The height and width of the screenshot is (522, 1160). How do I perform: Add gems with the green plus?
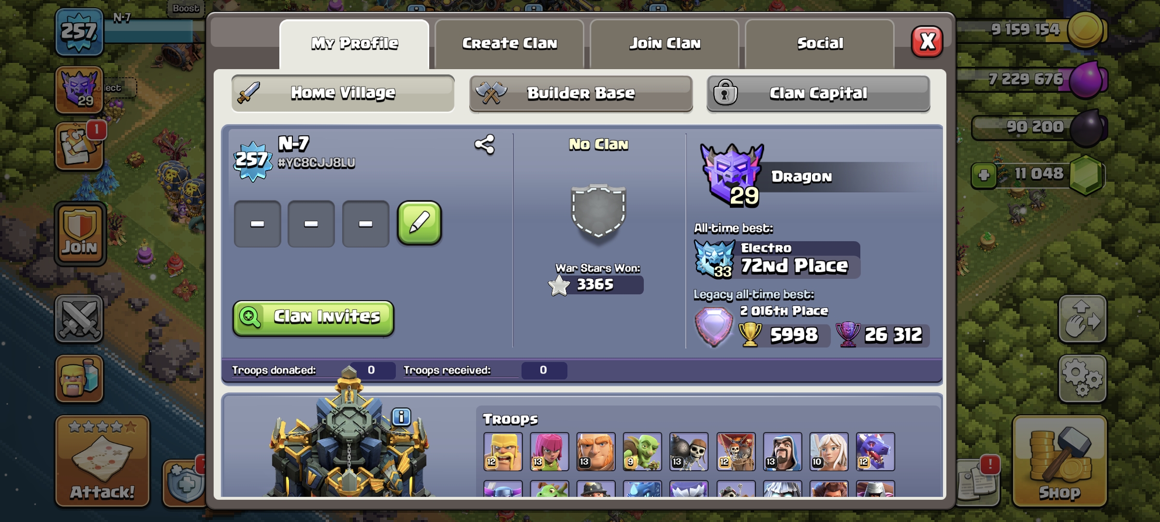point(984,175)
